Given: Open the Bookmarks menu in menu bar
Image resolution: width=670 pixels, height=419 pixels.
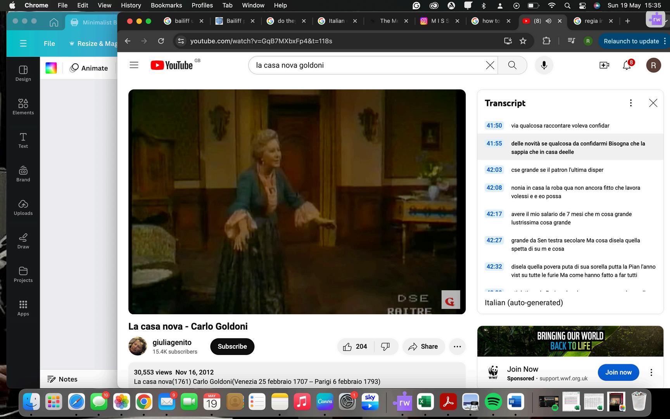Looking at the screenshot, I should 166,5.
